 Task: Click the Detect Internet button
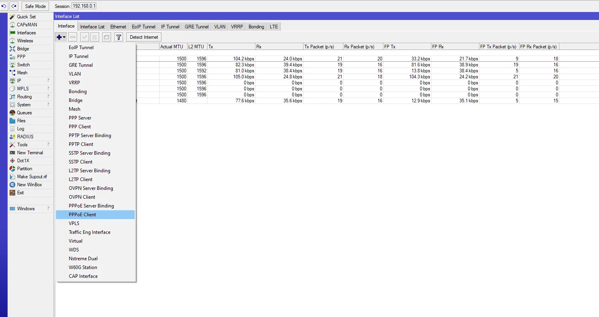pyautogui.click(x=144, y=37)
